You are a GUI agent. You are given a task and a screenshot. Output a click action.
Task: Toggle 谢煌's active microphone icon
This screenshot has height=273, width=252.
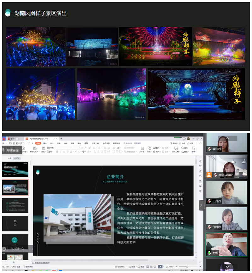tap(209, 253)
